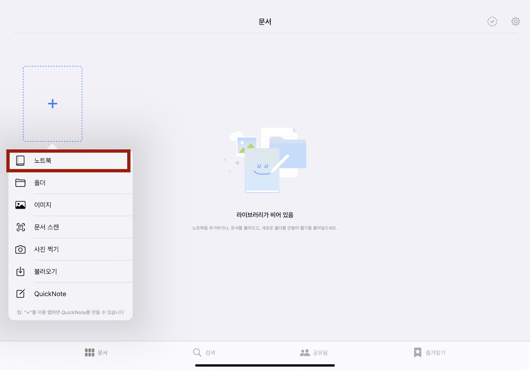The image size is (530, 370).
Task: Click the 폴더 folder icon in menu
Action: 20,183
